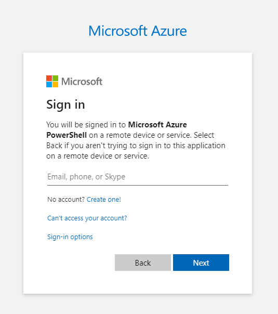Follow the Can't access your account? link

[87, 218]
